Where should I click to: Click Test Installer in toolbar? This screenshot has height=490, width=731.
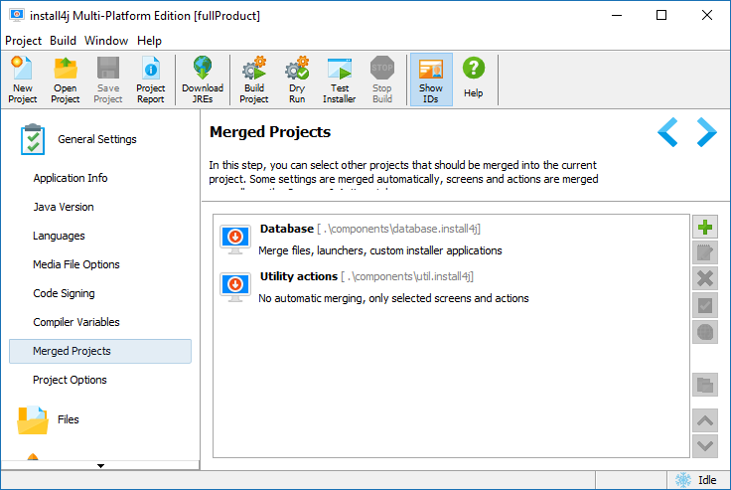coord(340,80)
